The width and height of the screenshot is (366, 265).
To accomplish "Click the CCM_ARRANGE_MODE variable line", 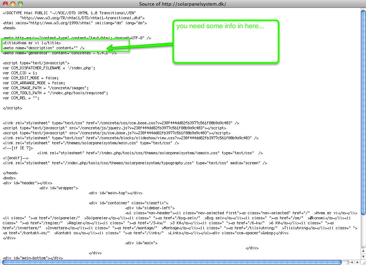I will 34,83.
